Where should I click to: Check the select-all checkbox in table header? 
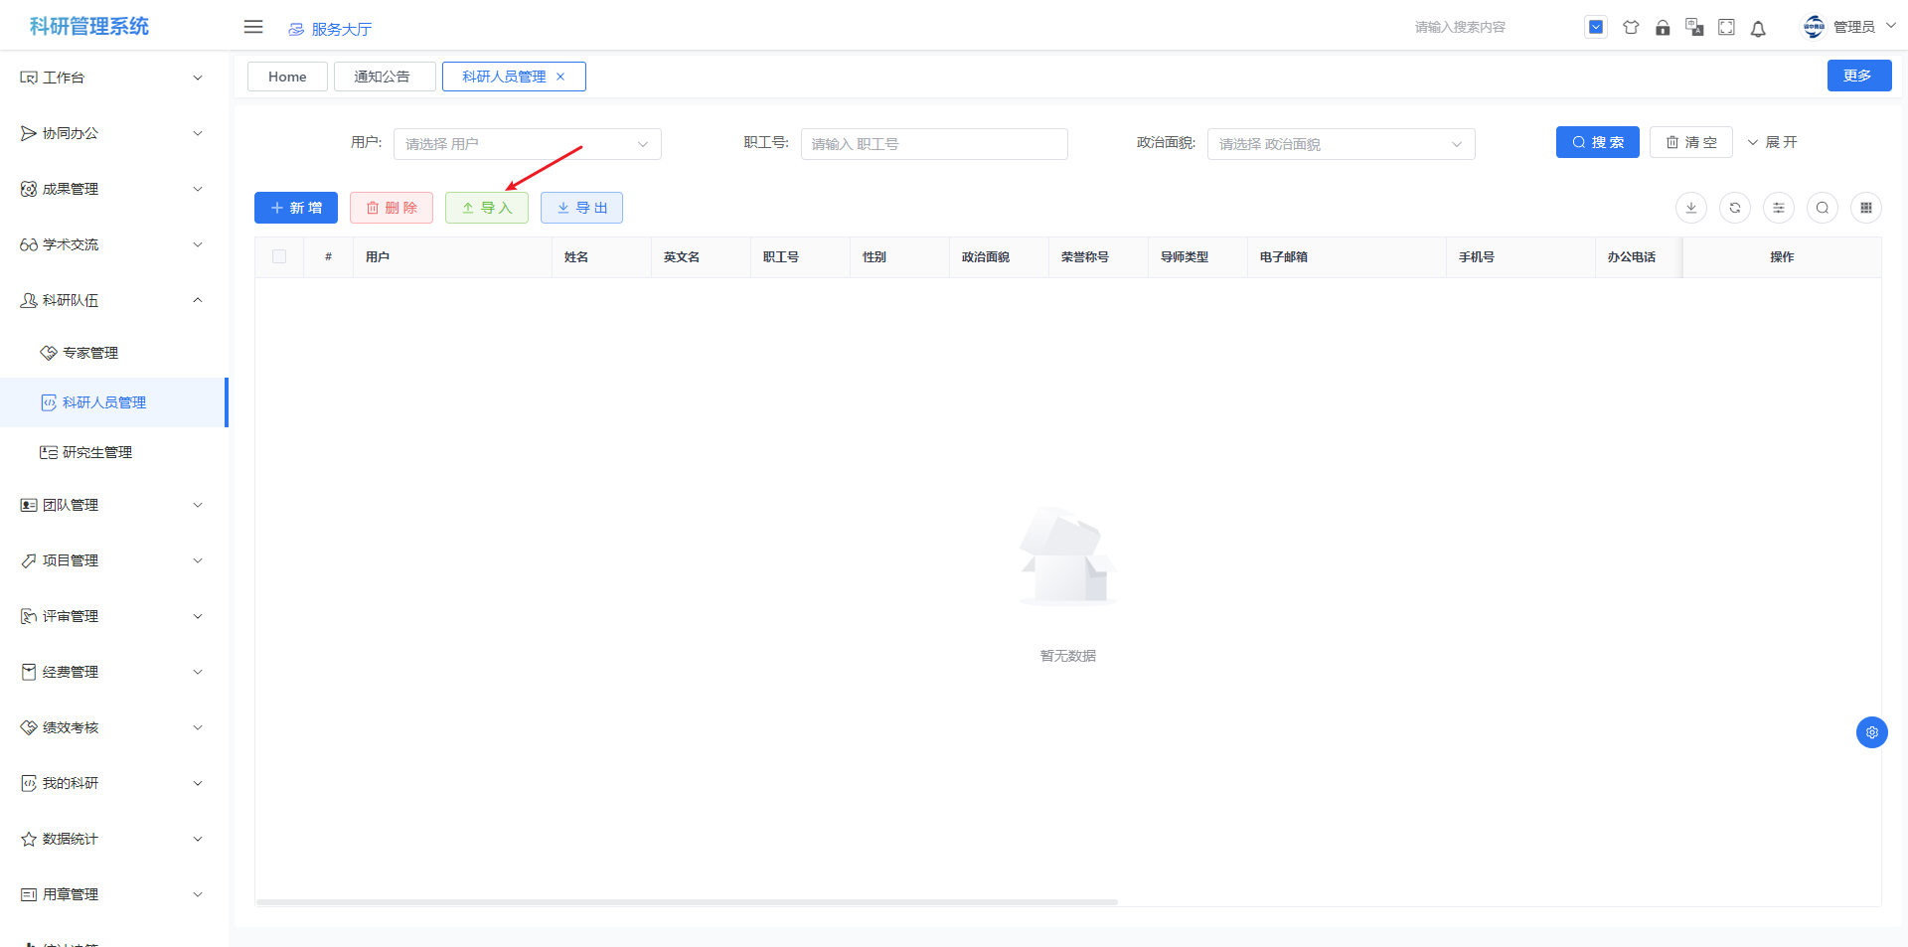279,256
